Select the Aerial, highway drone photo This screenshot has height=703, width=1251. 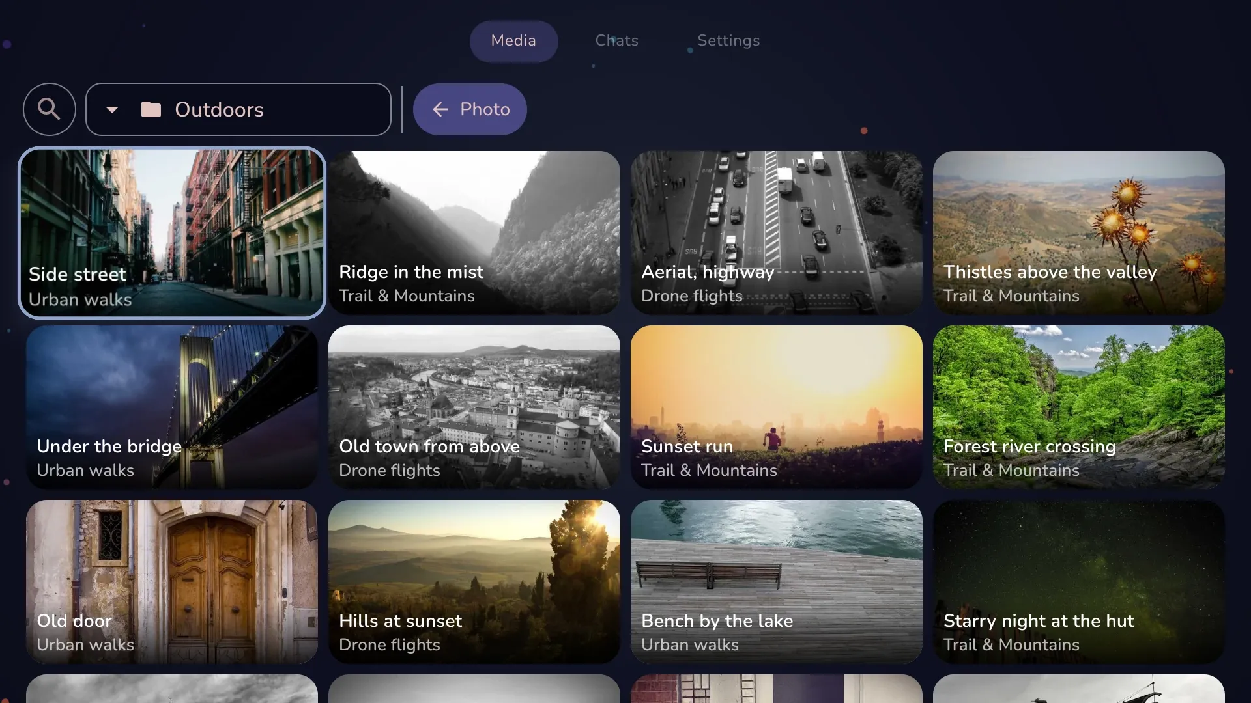coord(777,233)
